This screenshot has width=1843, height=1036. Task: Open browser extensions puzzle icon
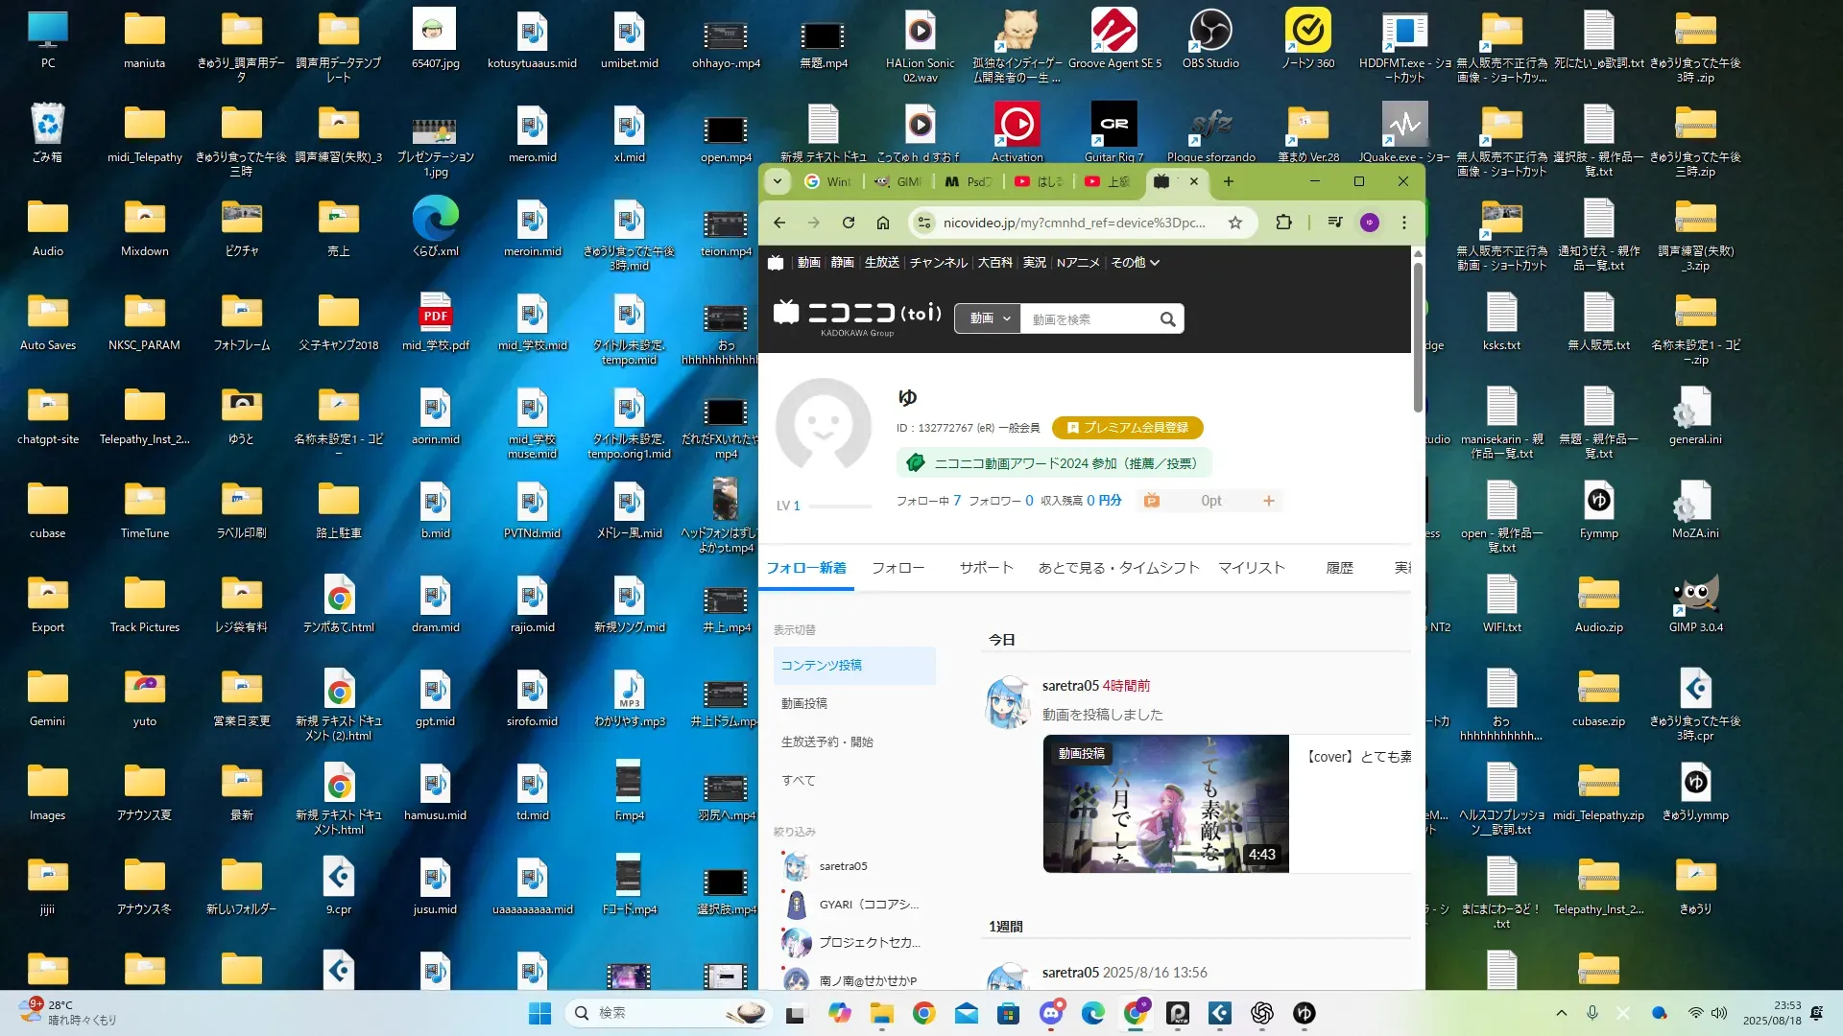point(1283,223)
